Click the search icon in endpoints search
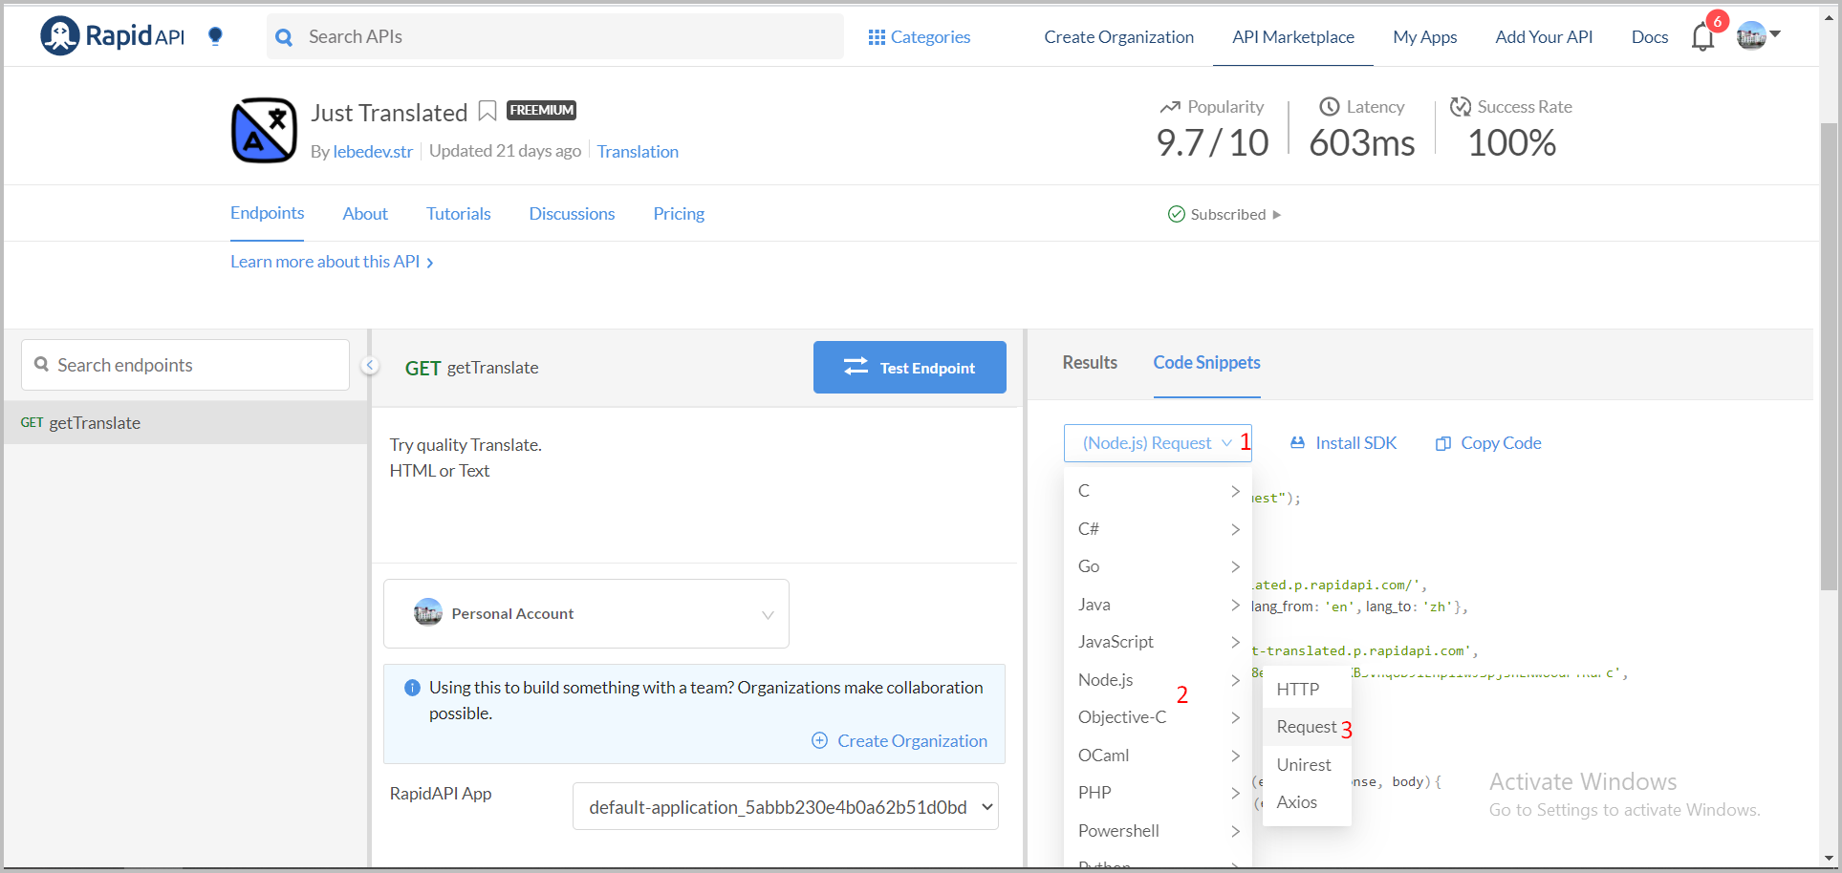The image size is (1842, 873). click(41, 364)
